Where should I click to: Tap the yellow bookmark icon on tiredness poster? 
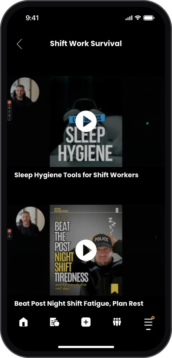[x=114, y=288]
